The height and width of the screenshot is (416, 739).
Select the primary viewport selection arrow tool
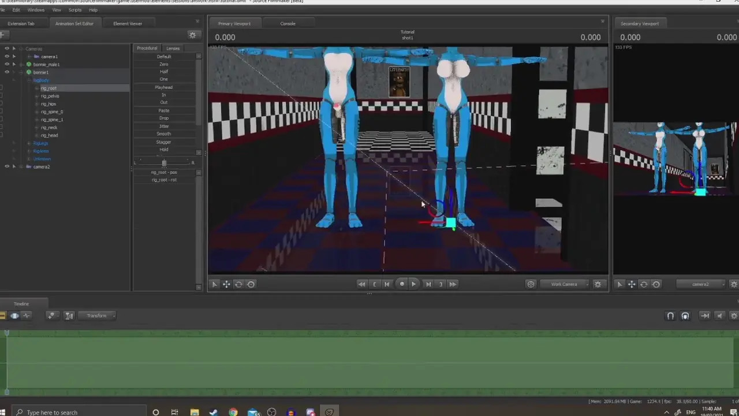pos(214,284)
